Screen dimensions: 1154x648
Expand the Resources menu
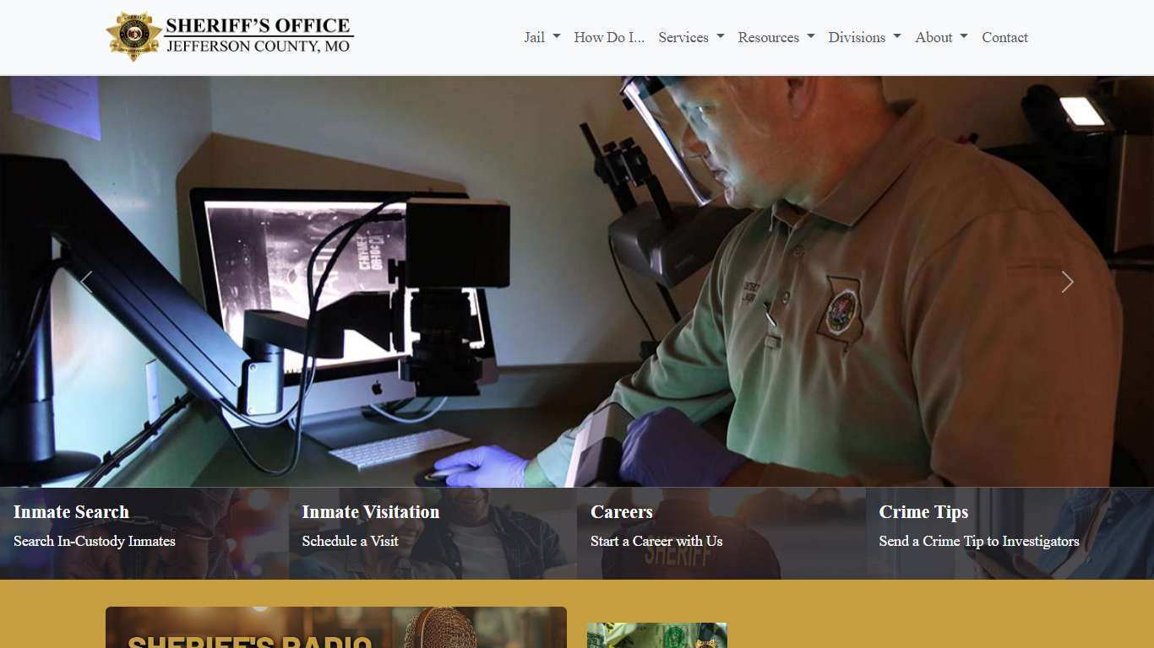pos(775,37)
